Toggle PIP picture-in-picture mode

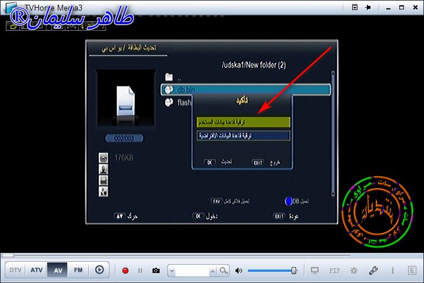tap(334, 271)
